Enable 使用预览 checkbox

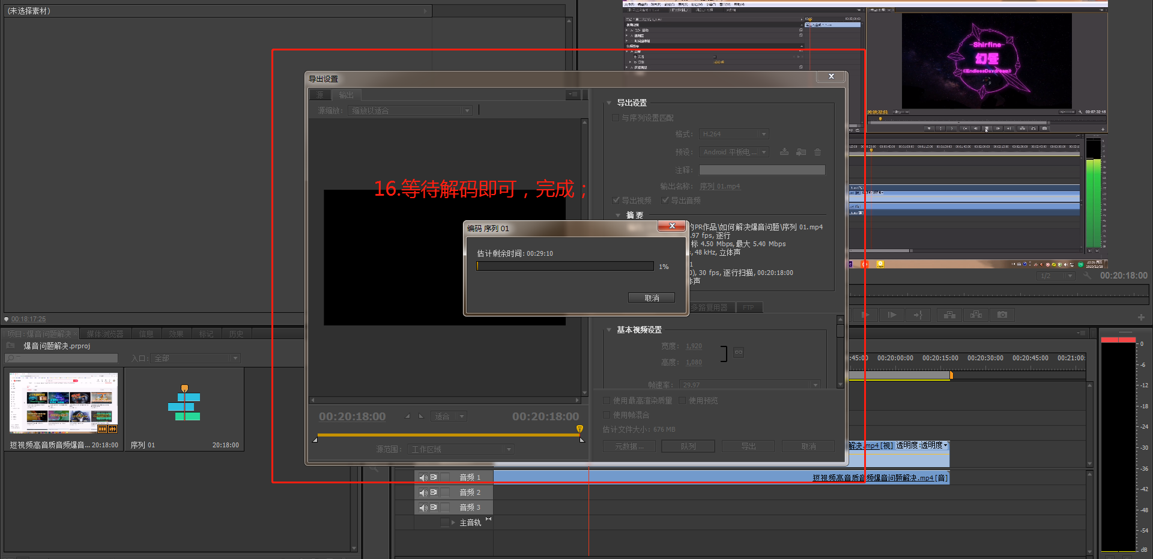click(682, 400)
